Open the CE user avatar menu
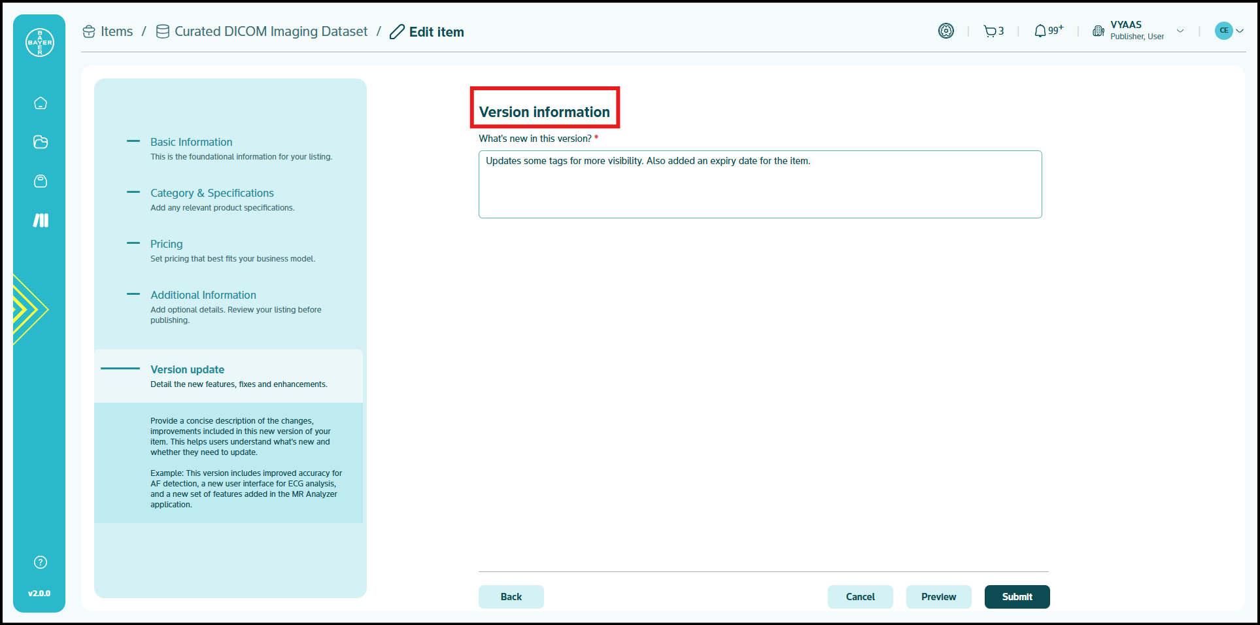This screenshot has height=625, width=1260. (1229, 31)
